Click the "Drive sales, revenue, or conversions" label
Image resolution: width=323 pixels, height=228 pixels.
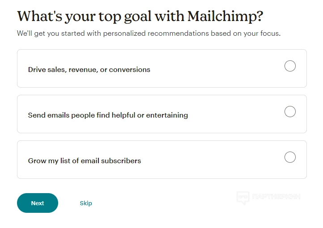point(89,70)
